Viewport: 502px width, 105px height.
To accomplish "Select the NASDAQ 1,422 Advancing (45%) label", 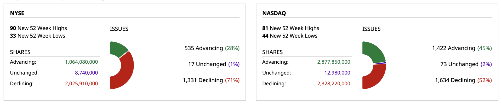I will [x=462, y=48].
